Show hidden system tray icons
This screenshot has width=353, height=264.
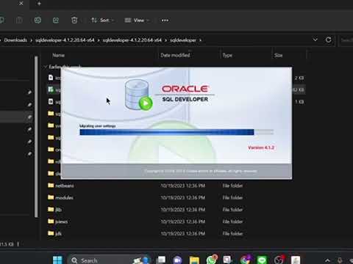(327, 260)
